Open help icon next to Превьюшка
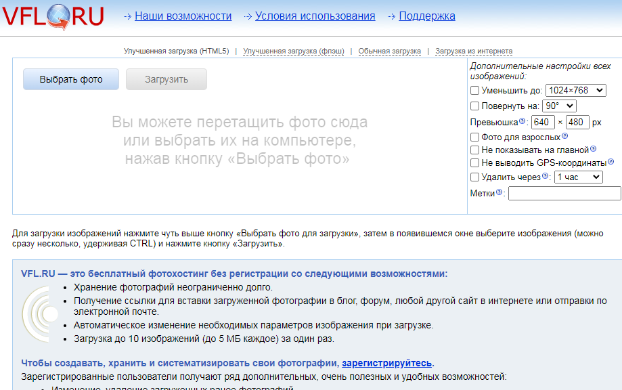The width and height of the screenshot is (622, 390). point(522,121)
